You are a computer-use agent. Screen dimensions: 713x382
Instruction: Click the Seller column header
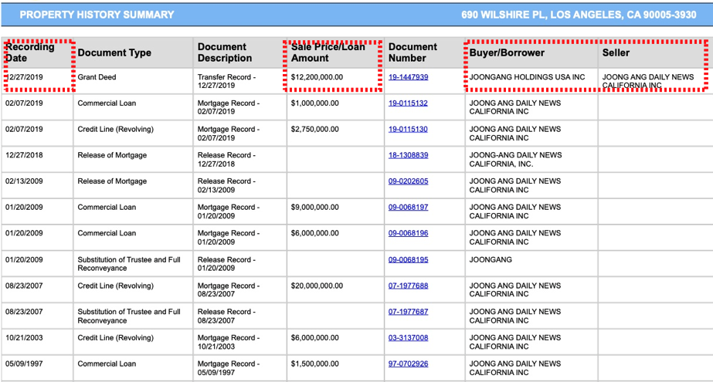coord(616,53)
